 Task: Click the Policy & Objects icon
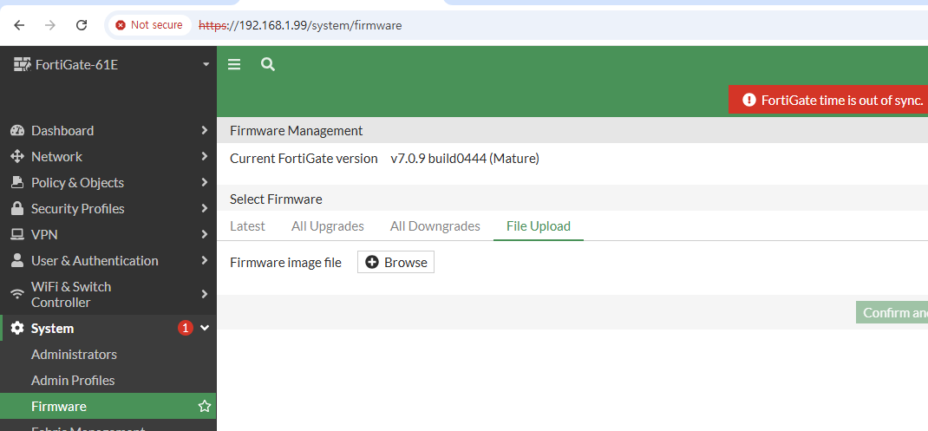(17, 182)
